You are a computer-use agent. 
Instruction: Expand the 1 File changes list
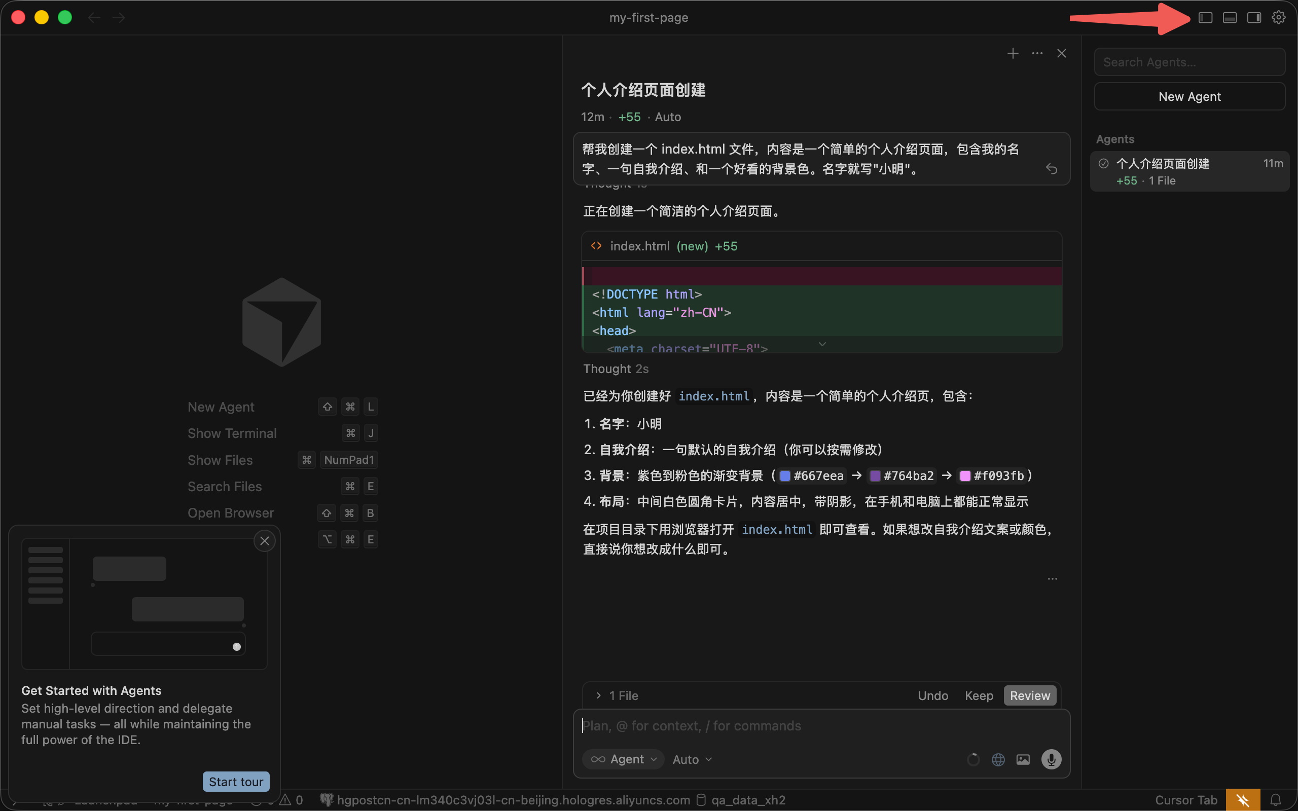(x=617, y=695)
